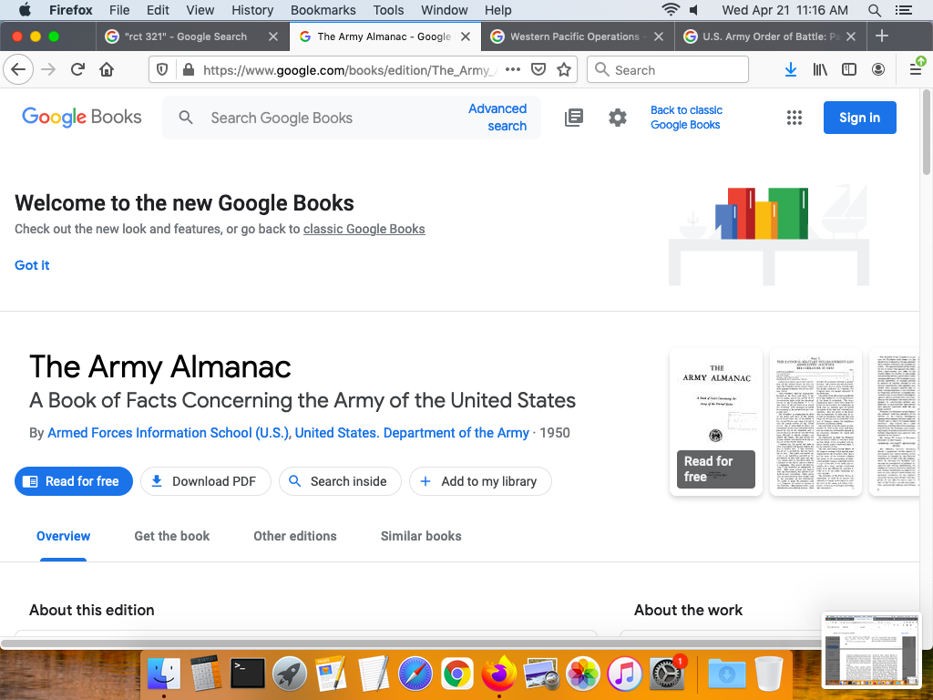Open the Bookmarks menu
This screenshot has width=933, height=700.
coord(323,10)
